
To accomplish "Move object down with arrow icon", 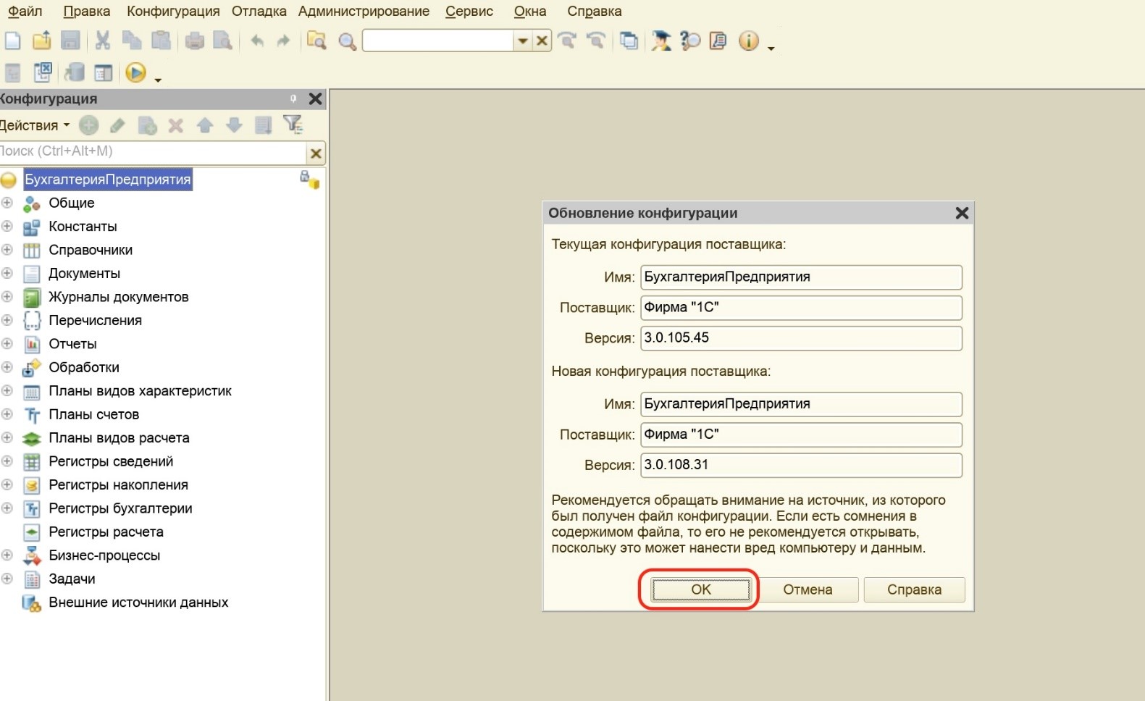I will click(234, 125).
